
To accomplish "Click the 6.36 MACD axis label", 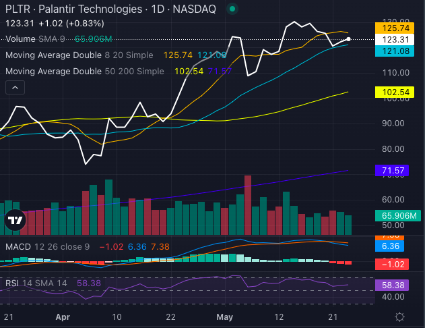I will pyautogui.click(x=389, y=246).
